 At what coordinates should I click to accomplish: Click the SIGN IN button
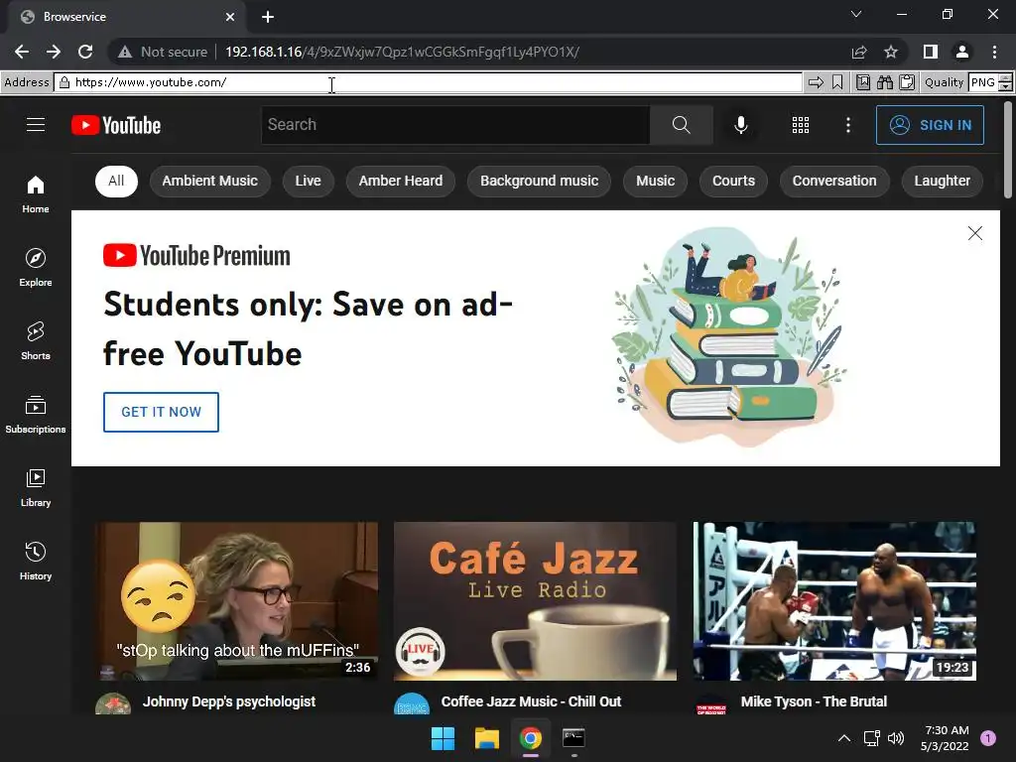(x=930, y=125)
